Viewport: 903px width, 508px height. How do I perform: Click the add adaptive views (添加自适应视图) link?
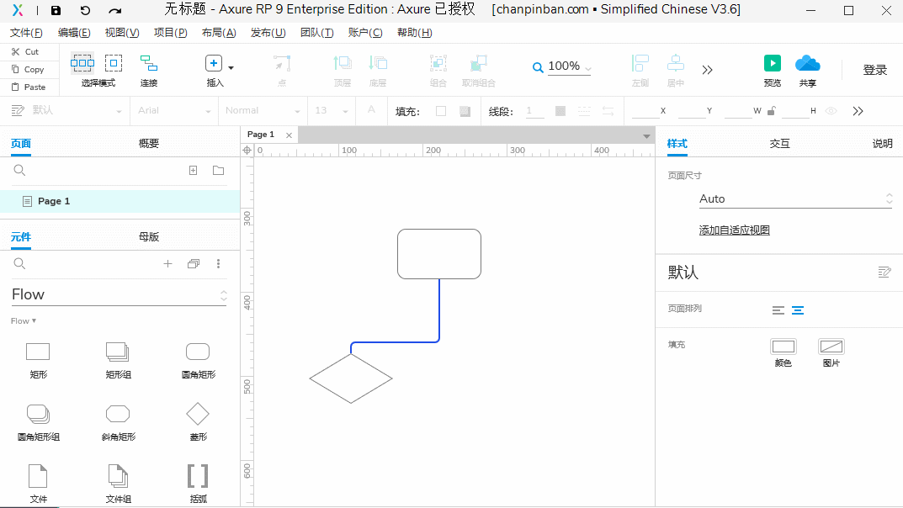734,230
